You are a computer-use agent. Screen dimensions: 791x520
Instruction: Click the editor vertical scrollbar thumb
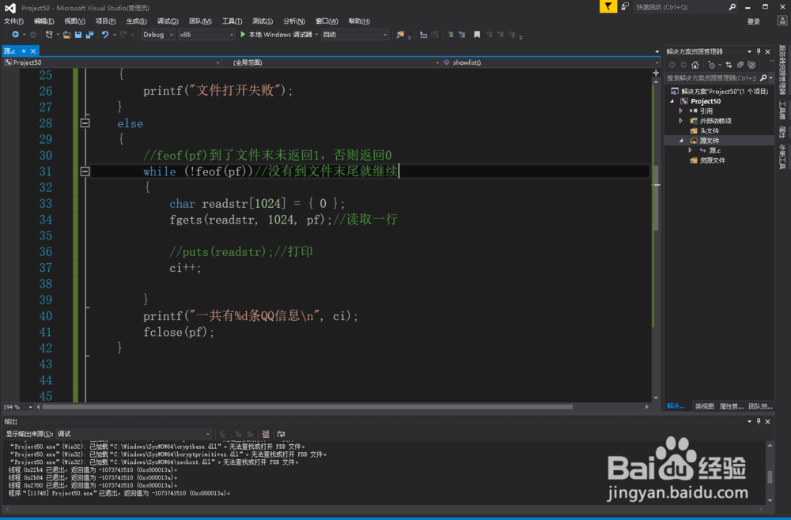tap(656, 198)
